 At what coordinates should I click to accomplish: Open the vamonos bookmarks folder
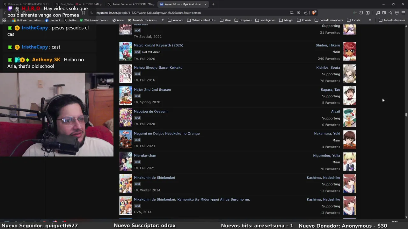click(x=175, y=20)
